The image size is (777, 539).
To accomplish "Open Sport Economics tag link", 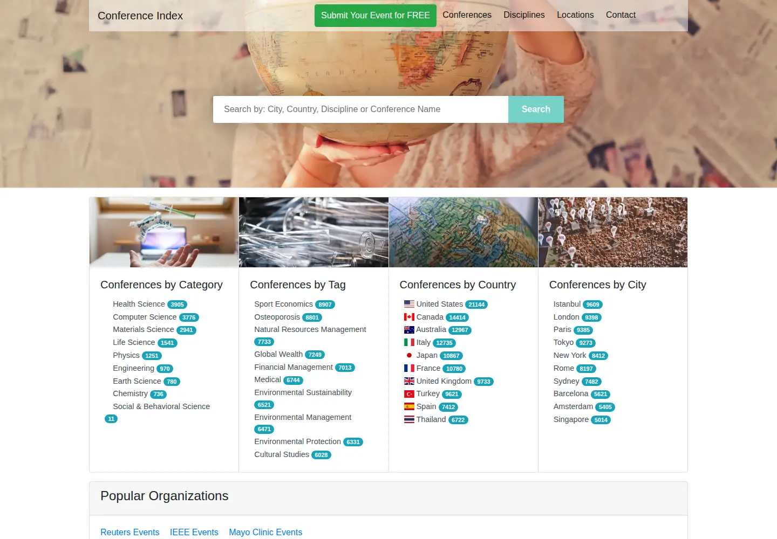I will [x=283, y=304].
